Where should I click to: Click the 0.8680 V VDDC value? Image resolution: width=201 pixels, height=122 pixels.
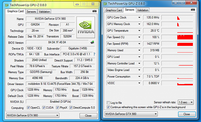coord(152,83)
